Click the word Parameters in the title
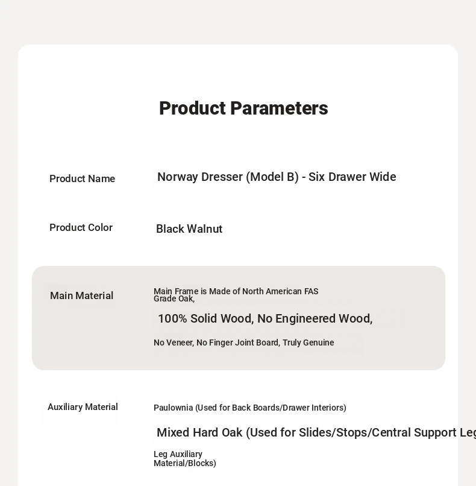The height and width of the screenshot is (486, 476). tap(279, 108)
